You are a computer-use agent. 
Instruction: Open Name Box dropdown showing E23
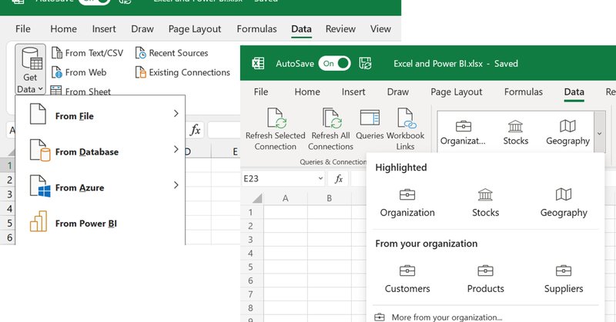[x=320, y=179]
